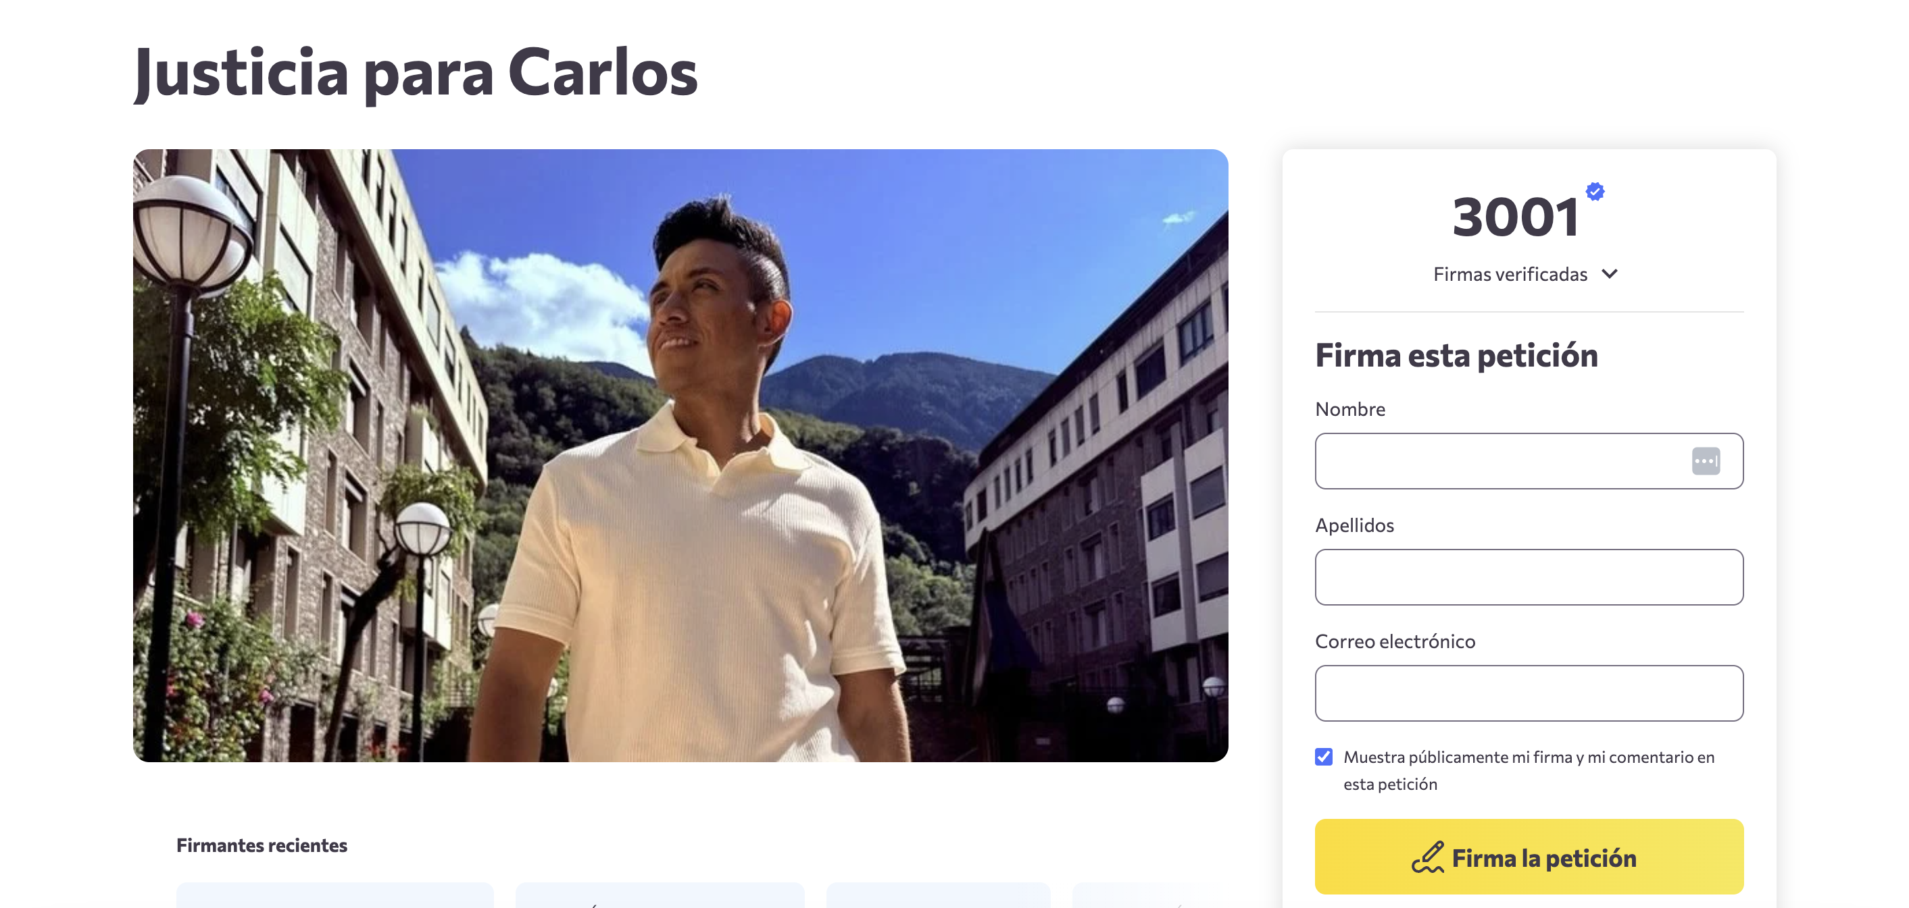Click the 3001 signature count
The height and width of the screenshot is (908, 1909).
1516,217
